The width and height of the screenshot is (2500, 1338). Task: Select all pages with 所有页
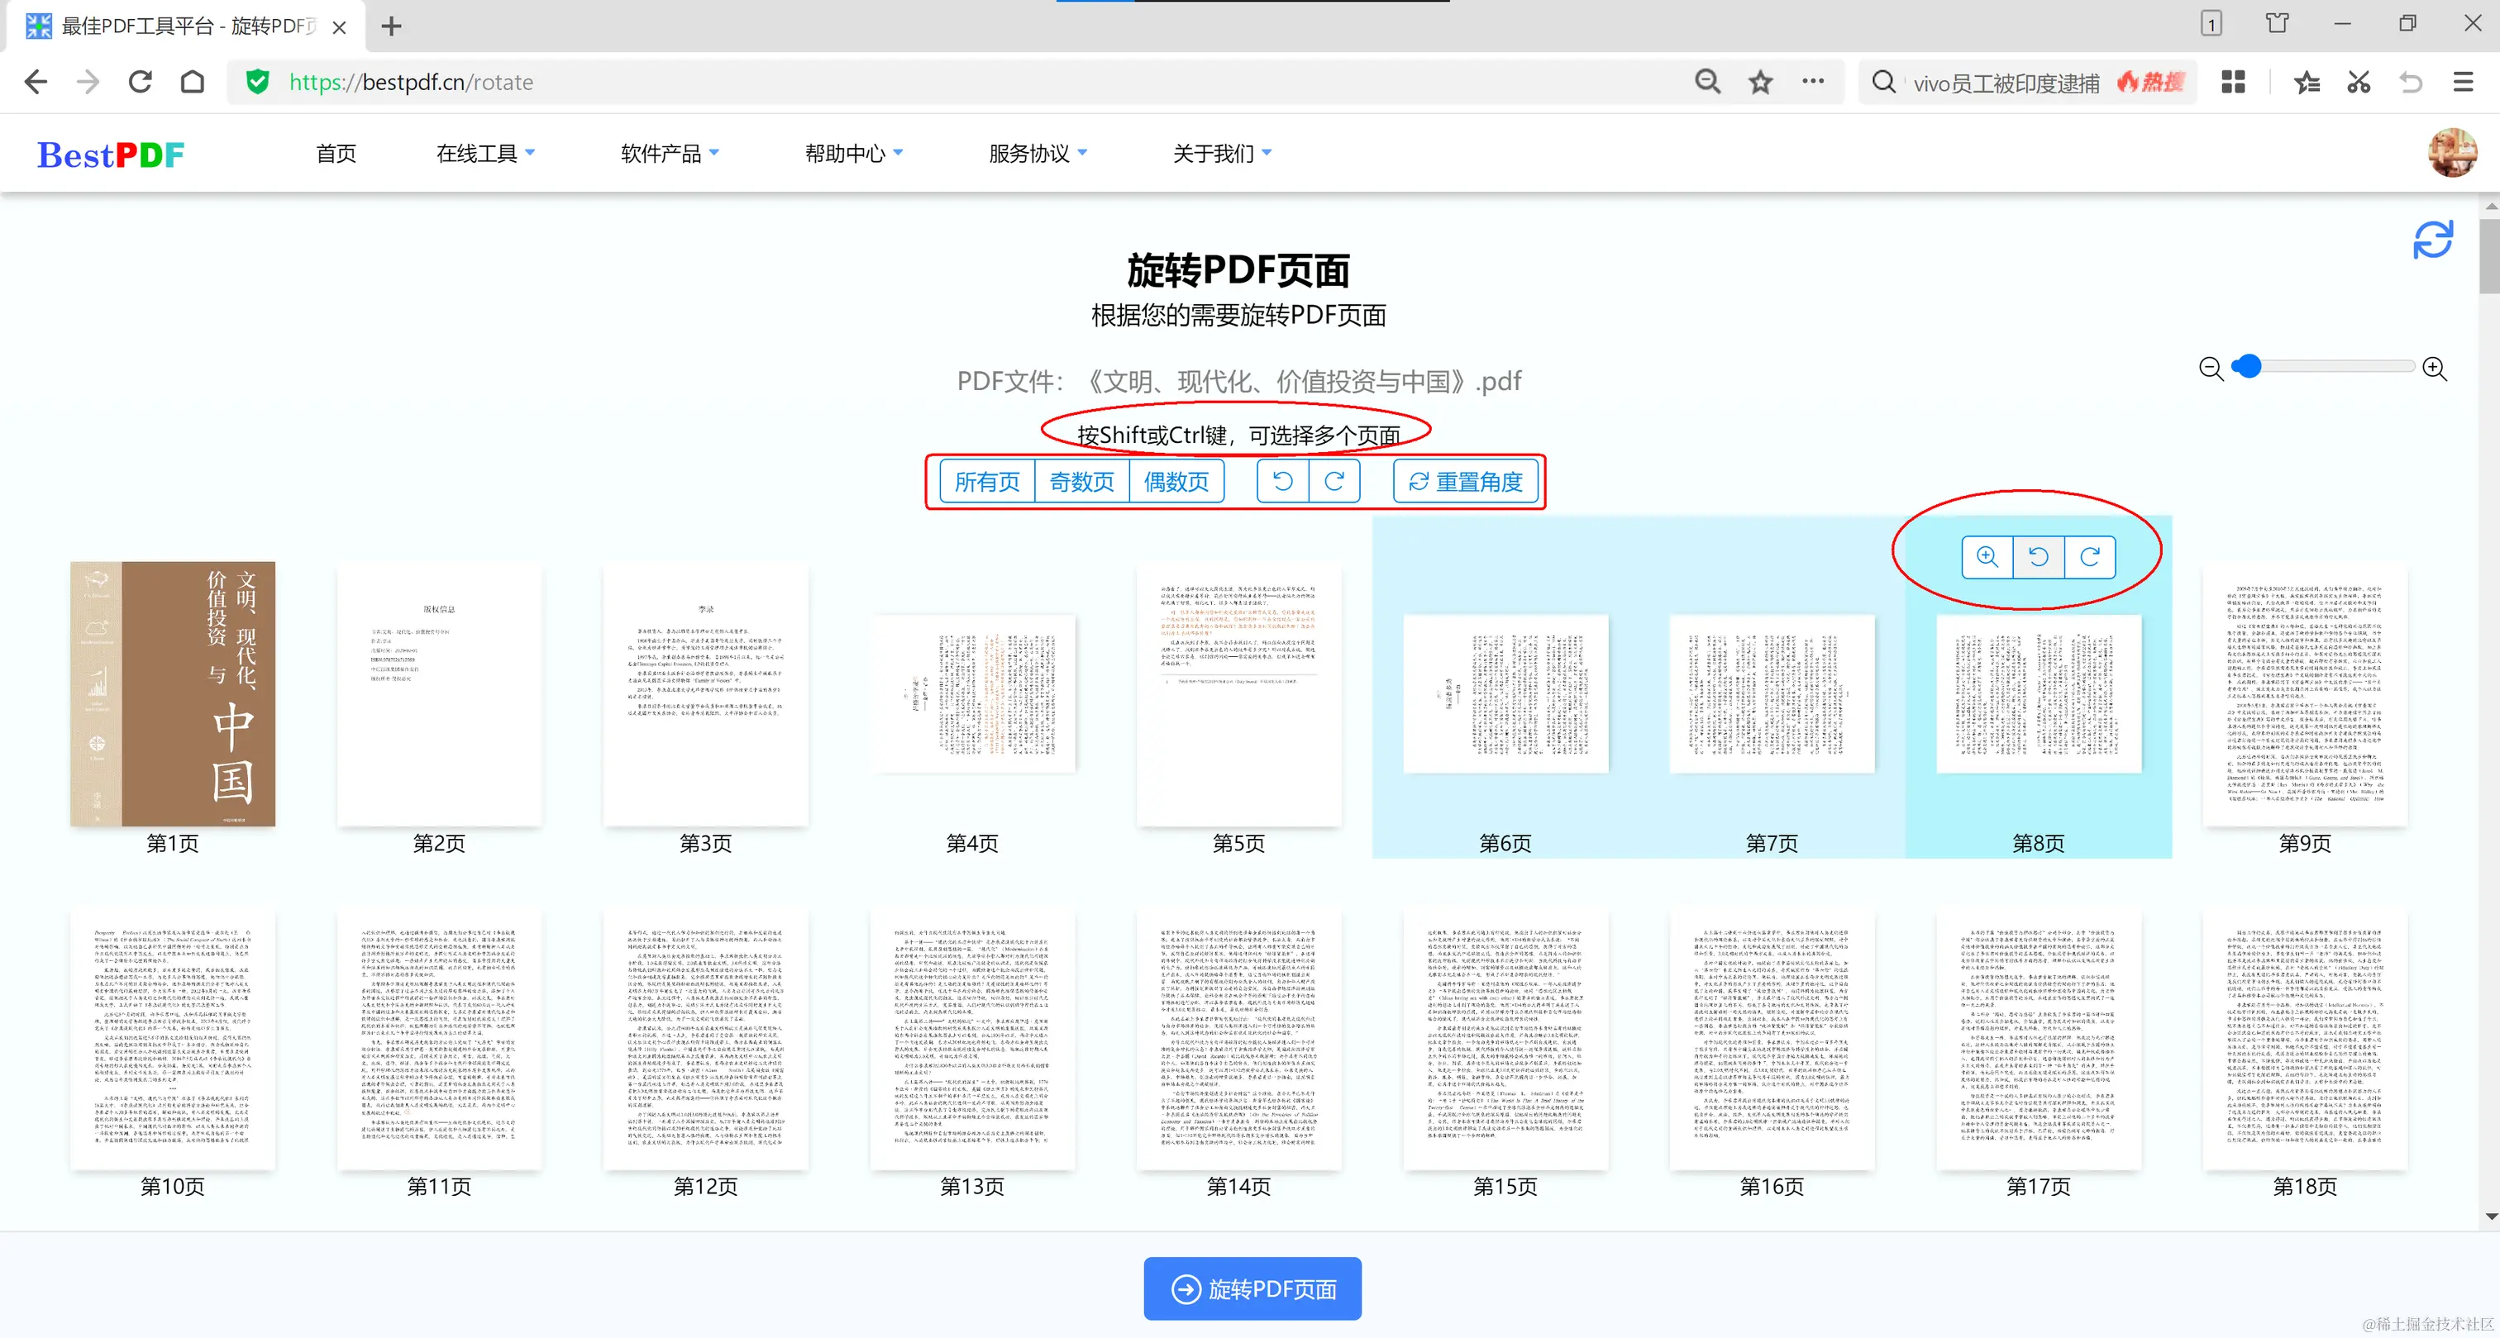tap(987, 481)
